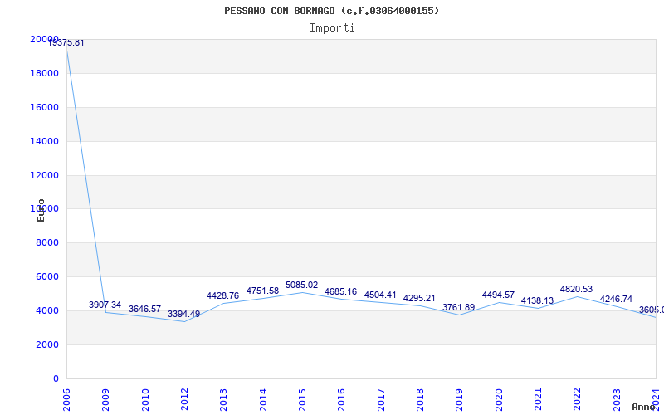Click the 2023 x-axis year label

tap(617, 399)
